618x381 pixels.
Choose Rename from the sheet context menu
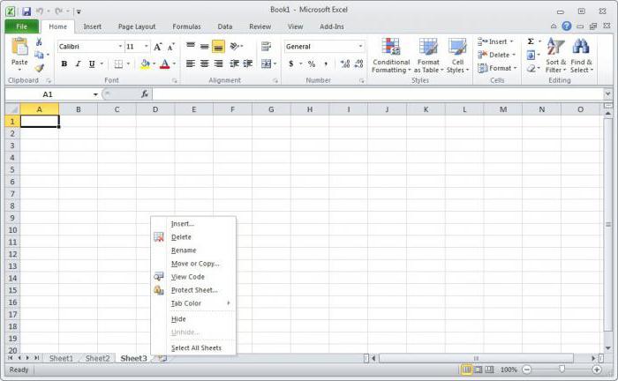click(x=184, y=250)
